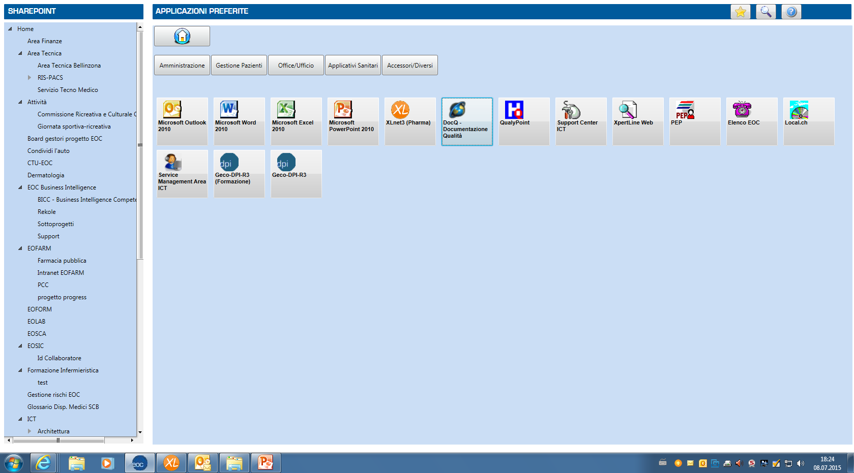This screenshot has height=473, width=854.
Task: Open the search magnifier icon
Action: pos(766,12)
